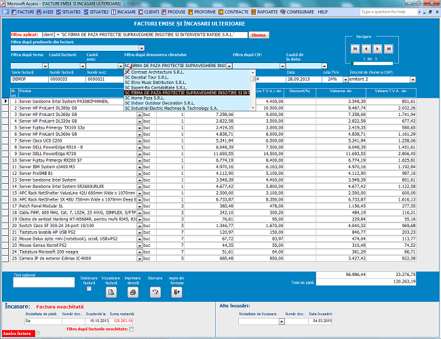The height and width of the screenshot is (339, 441).
Task: Click the client list scrollbar down arrow
Action: coord(253,108)
